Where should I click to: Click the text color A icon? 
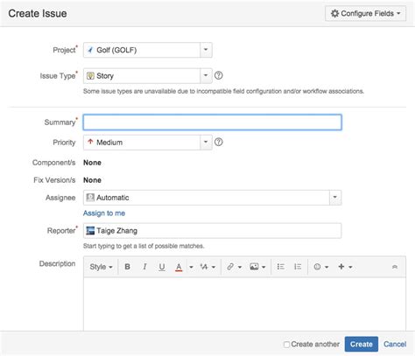(x=179, y=267)
